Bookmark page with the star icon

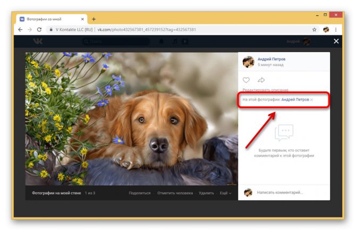pos(314,30)
